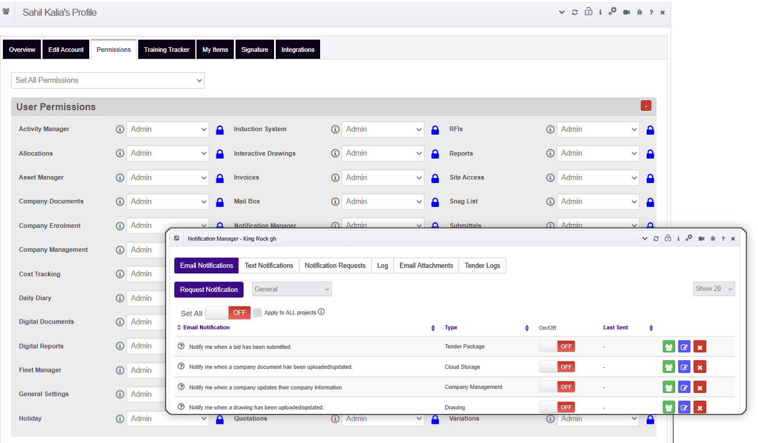Viewport: 758px width, 443px height.
Task: Expand the Show 20 page-size dropdown
Action: click(x=714, y=289)
